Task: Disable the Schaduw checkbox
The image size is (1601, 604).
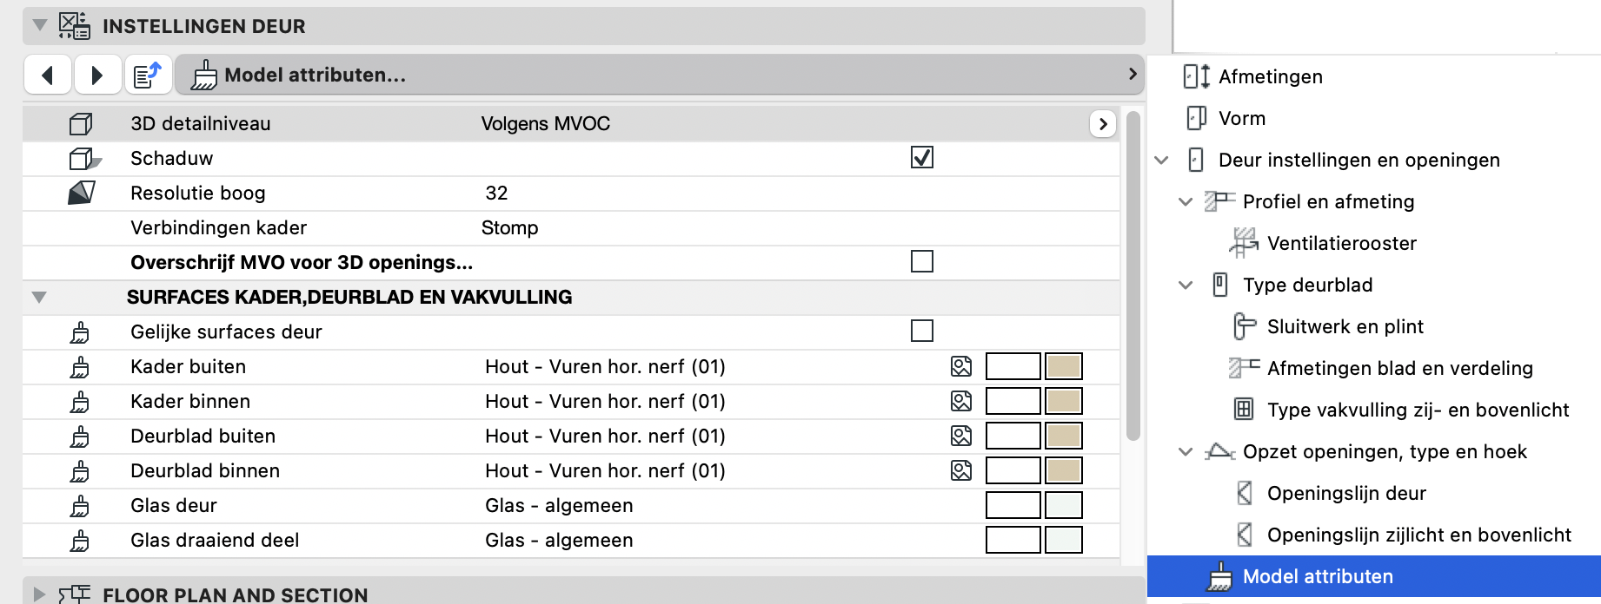Action: [x=922, y=157]
